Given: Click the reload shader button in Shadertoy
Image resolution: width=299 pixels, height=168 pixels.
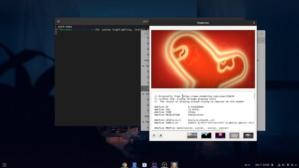Looking at the screenshot, I should (x=154, y=135).
